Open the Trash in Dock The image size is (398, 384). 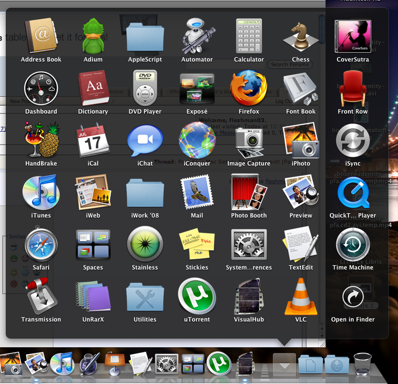[362, 364]
